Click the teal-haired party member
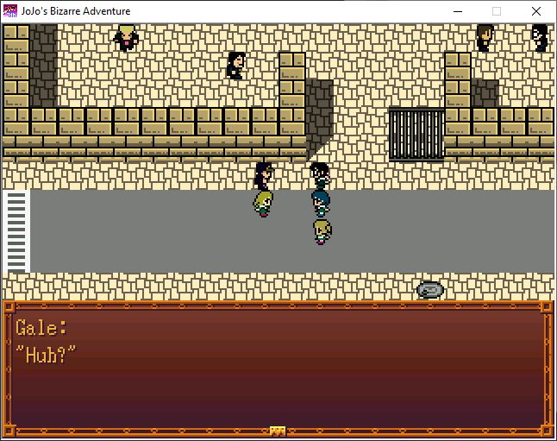This screenshot has height=441, width=557. tap(321, 203)
